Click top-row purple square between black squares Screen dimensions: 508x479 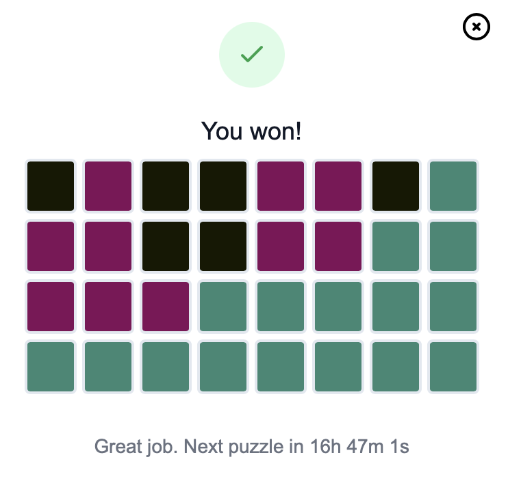108,186
